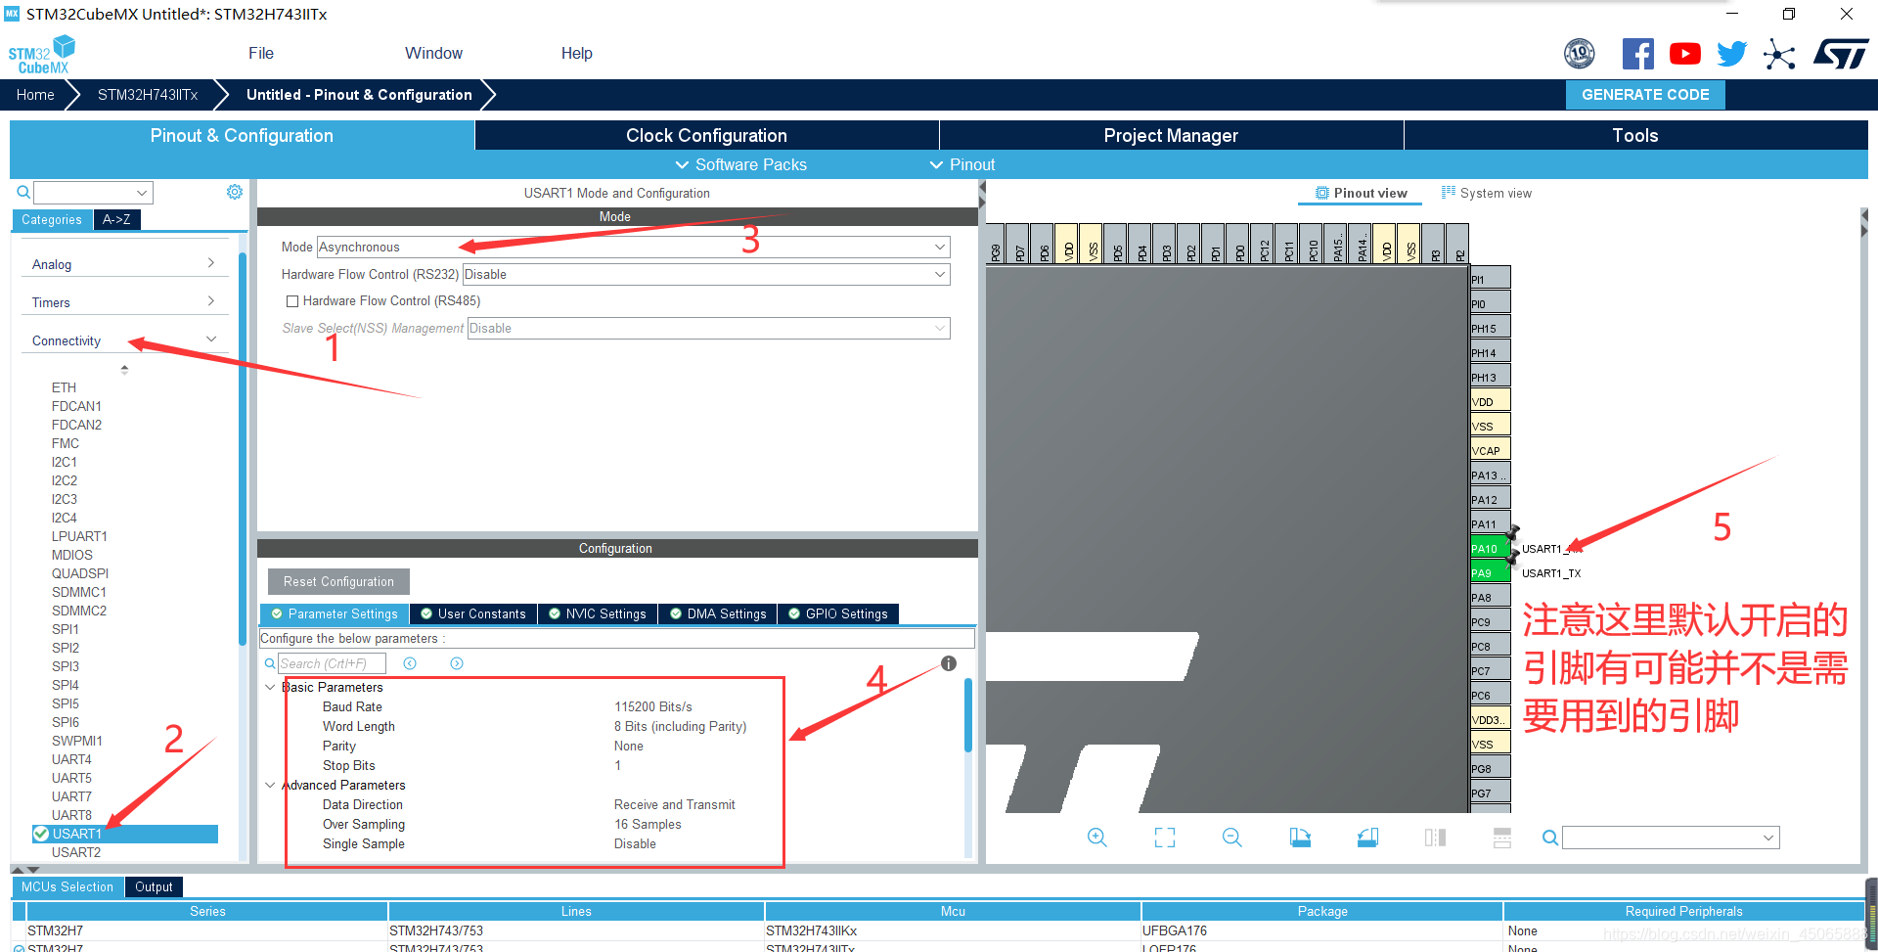Open the categories settings gear icon
Viewport: 1878px width, 952px height.
pyautogui.click(x=235, y=192)
